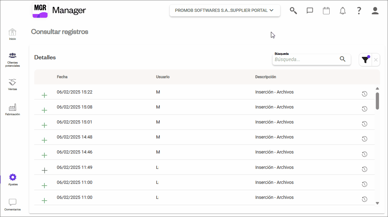Open the global search magnifier icon
The width and height of the screenshot is (388, 217).
[293, 10]
